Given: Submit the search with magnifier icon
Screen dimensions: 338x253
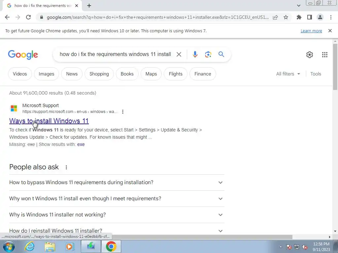Looking at the screenshot, I should pos(221,54).
